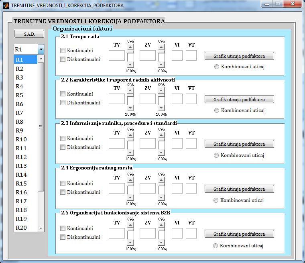Screen dimensions: 305x263
Task: Click the VT field in 2.1 Tempo rada
Action: click(x=191, y=55)
